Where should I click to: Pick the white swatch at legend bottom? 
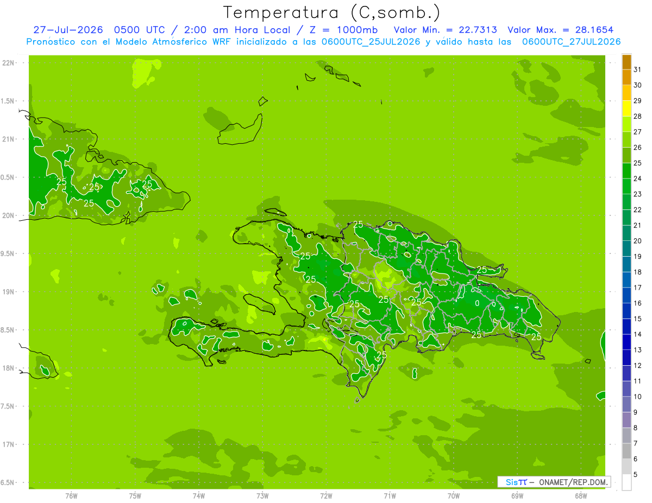pyautogui.click(x=626, y=482)
